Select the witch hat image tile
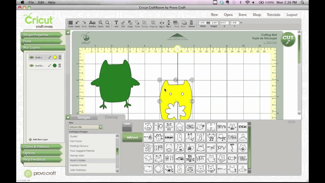Image resolution: width=325 pixels, height=183 pixels. coord(243,137)
